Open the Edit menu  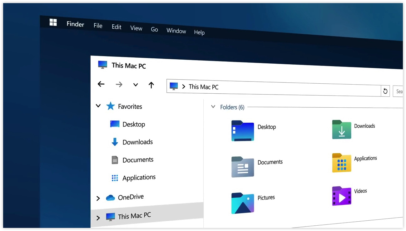[116, 27]
